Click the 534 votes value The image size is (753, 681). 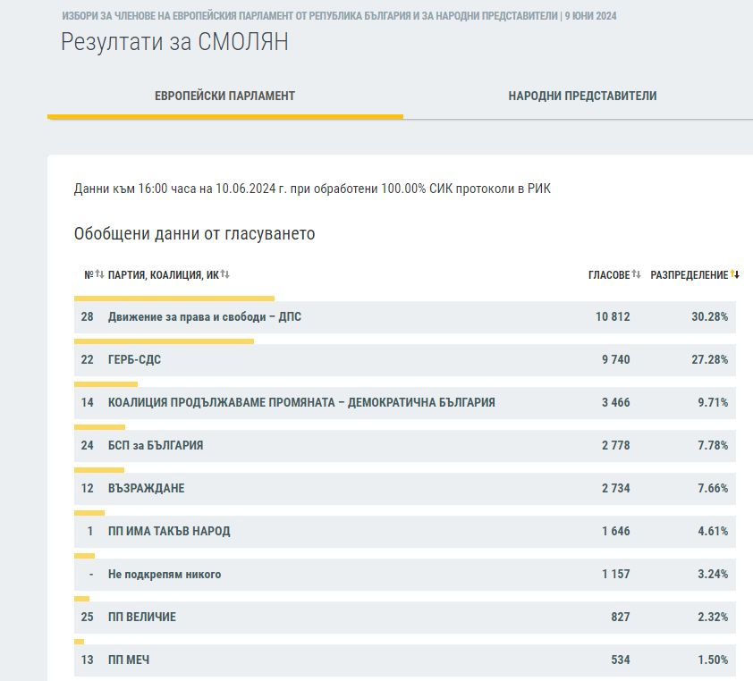pos(621,660)
